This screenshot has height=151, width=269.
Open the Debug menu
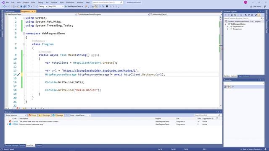(40, 3)
